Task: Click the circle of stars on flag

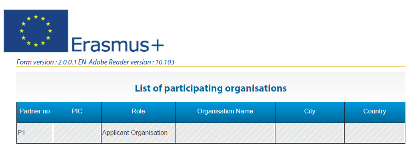Action: [36, 31]
